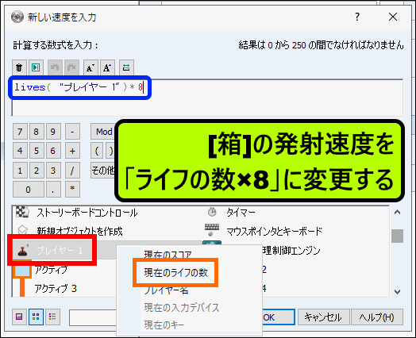Click the OK button
The width and height of the screenshot is (416, 338).
click(x=278, y=317)
